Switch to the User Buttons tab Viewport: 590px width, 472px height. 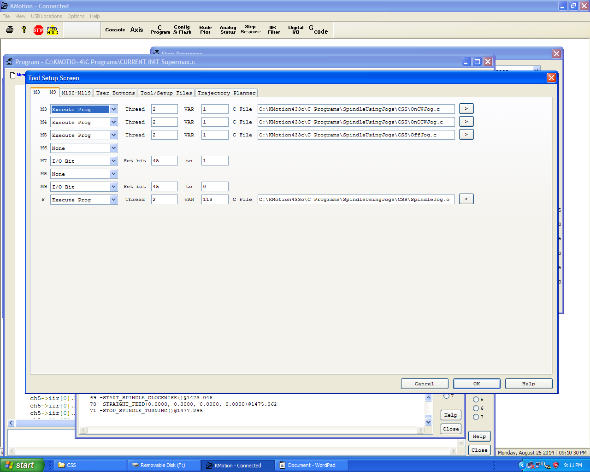click(x=115, y=93)
